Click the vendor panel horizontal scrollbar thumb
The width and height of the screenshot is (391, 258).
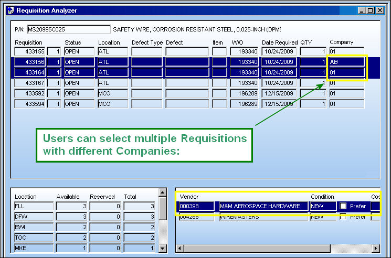tap(257, 248)
